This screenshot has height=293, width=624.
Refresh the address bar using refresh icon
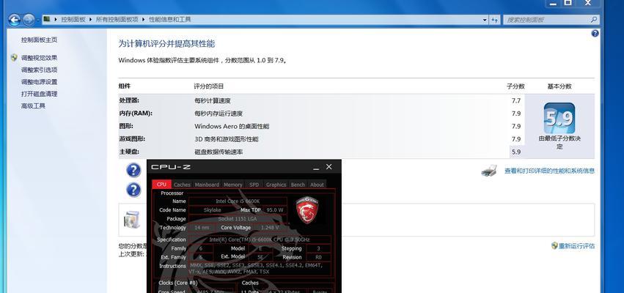[495, 20]
